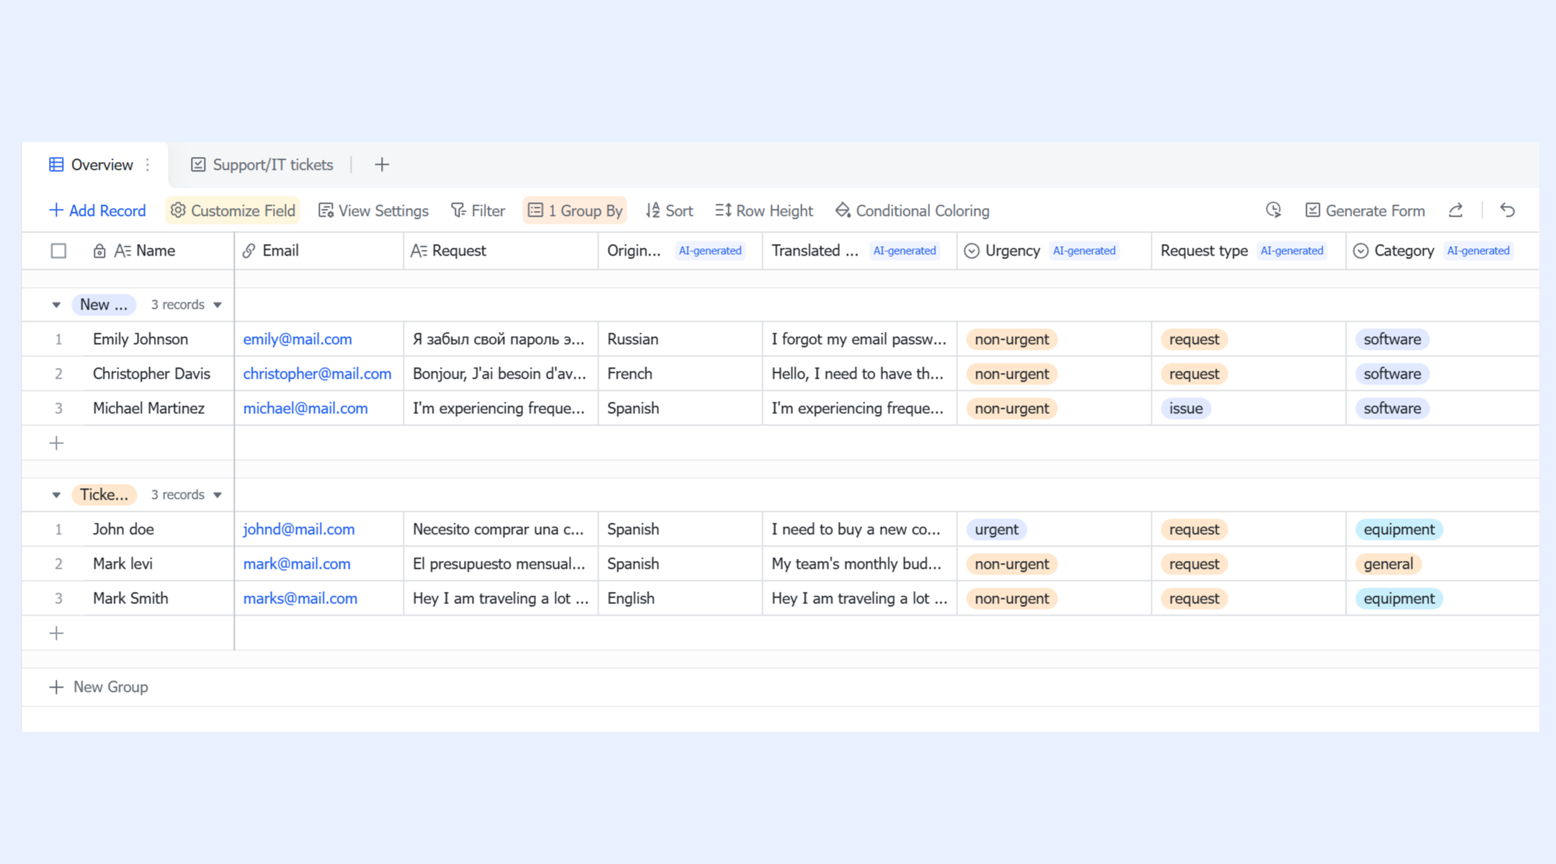Click the French language cell
This screenshot has width=1556, height=864.
(x=680, y=374)
